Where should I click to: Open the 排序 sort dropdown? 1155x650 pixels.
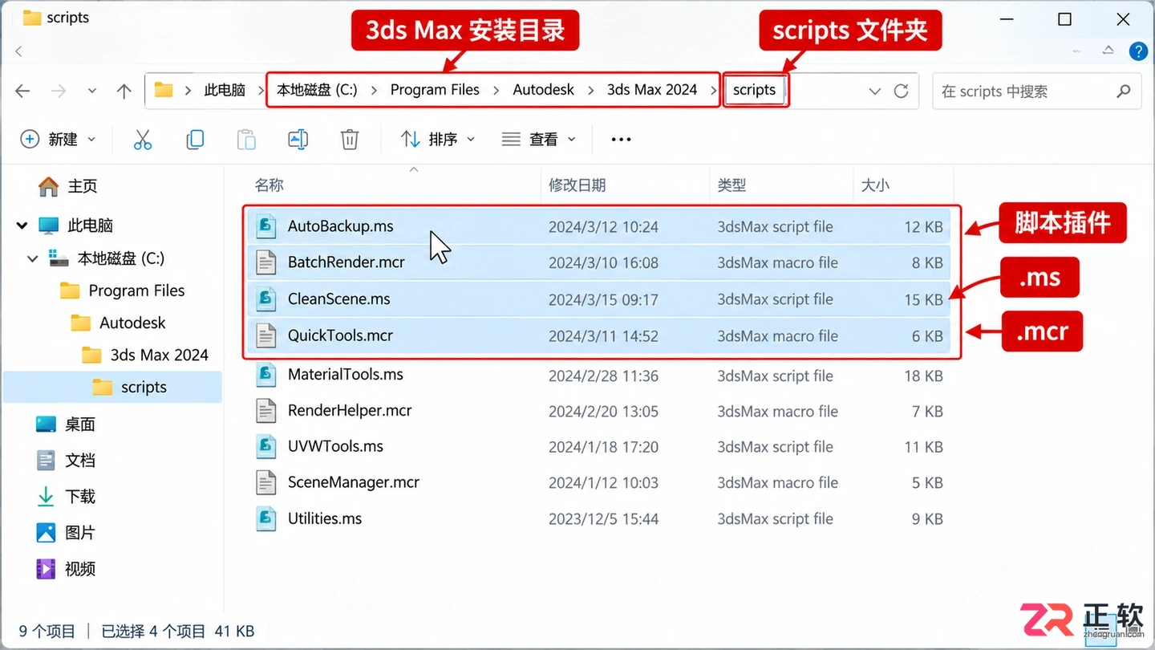click(437, 140)
